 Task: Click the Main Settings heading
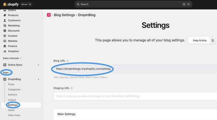[66, 114]
